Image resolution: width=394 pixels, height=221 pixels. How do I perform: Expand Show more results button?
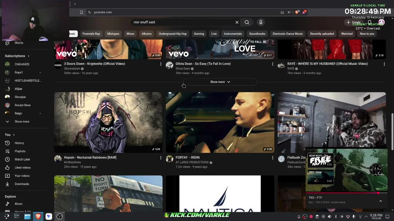220,82
